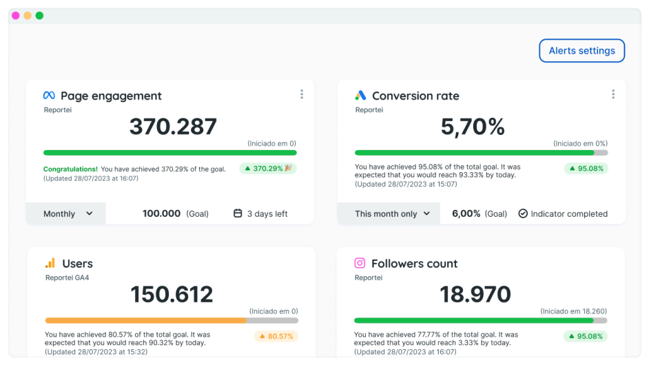Click the Meta logo on Page engagement card
This screenshot has height=365, width=649.
[x=49, y=96]
